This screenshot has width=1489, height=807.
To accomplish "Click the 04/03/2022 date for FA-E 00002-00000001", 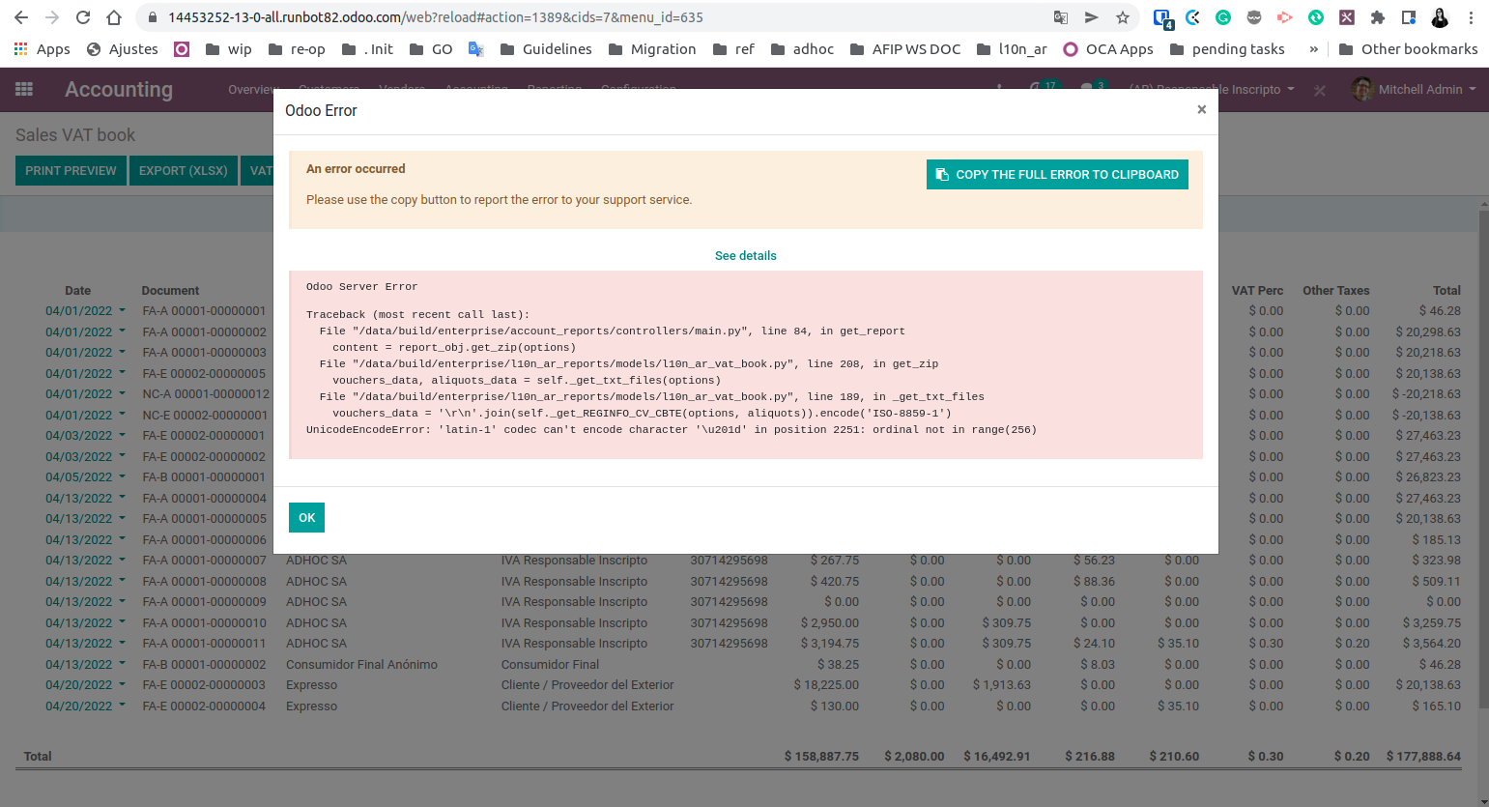I will pos(78,435).
